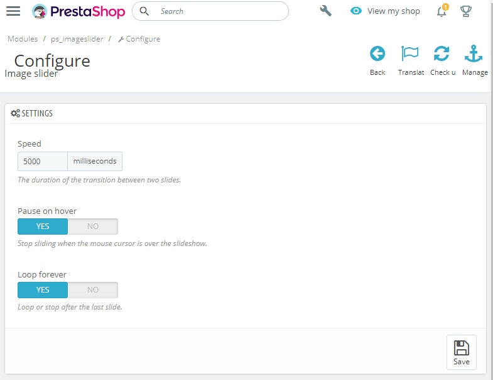Click the PrestaShop logo

(79, 11)
